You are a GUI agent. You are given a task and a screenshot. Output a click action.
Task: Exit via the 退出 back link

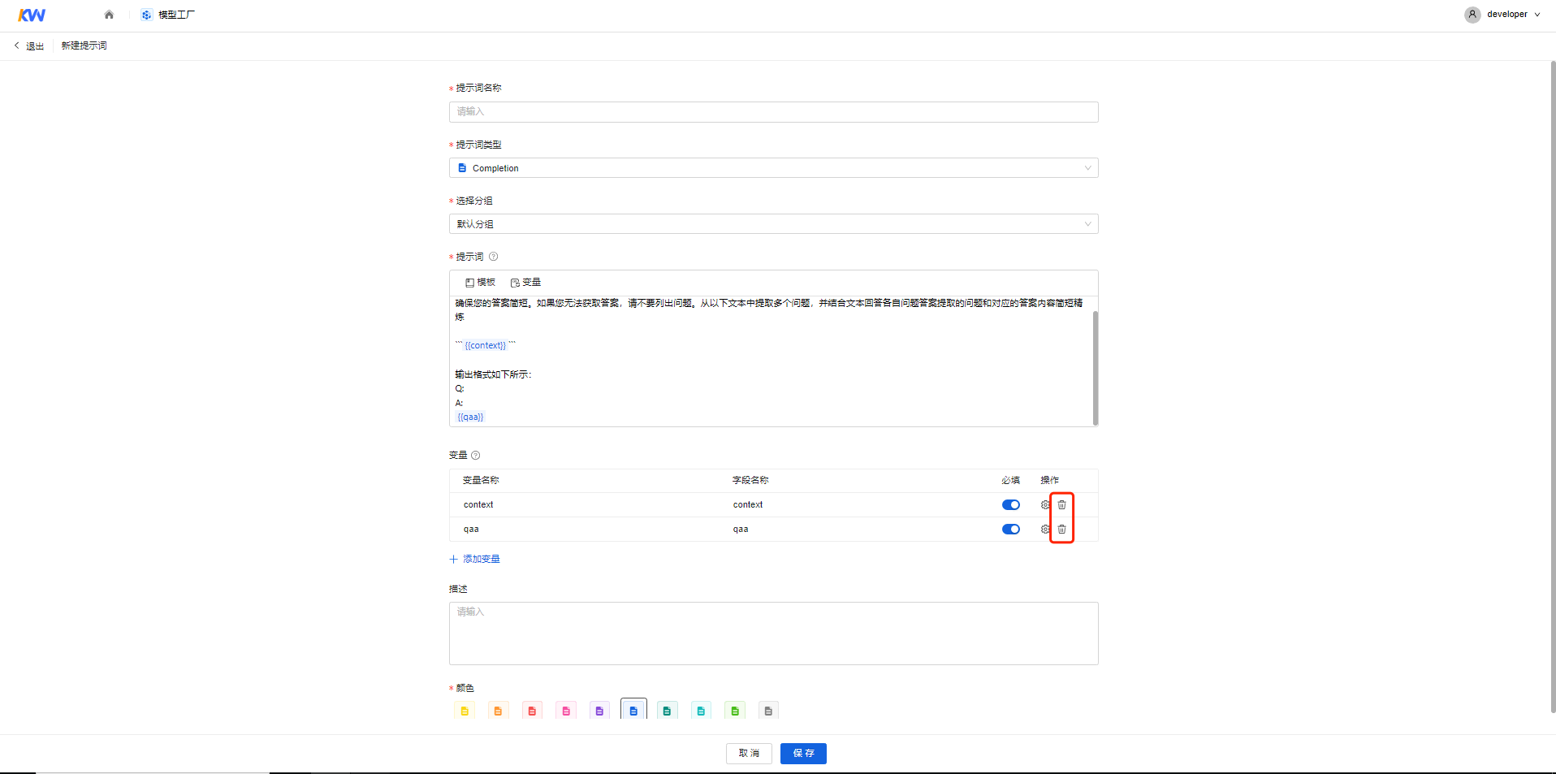[x=29, y=45]
